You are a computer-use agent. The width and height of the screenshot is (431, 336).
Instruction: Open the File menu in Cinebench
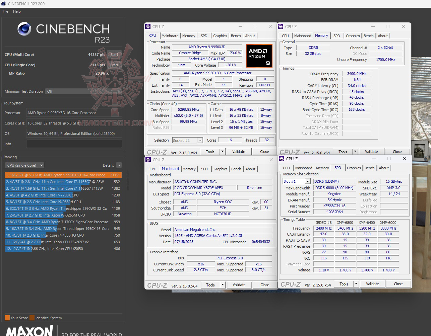point(5,11)
